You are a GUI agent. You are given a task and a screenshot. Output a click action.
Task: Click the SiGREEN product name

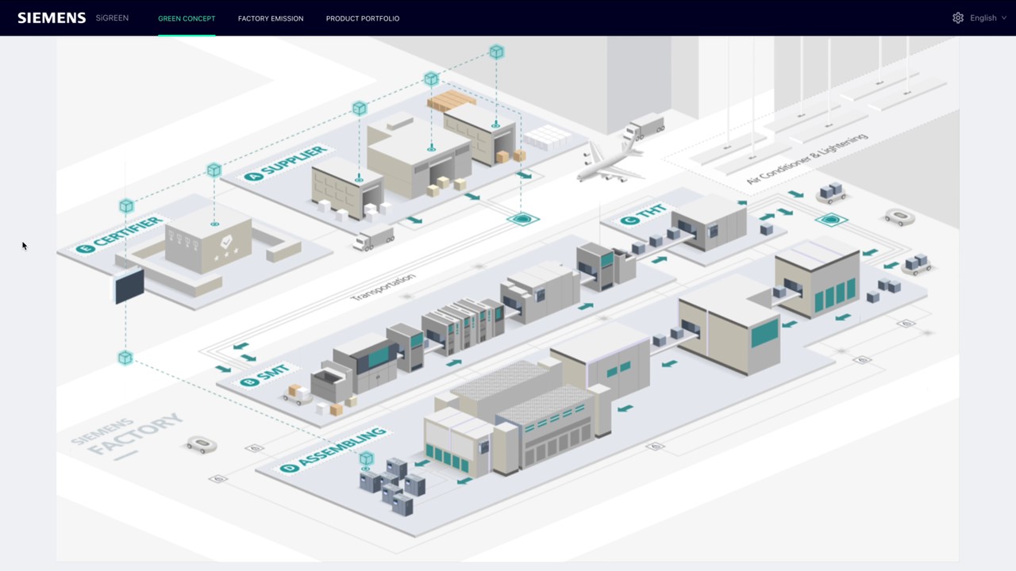click(112, 17)
